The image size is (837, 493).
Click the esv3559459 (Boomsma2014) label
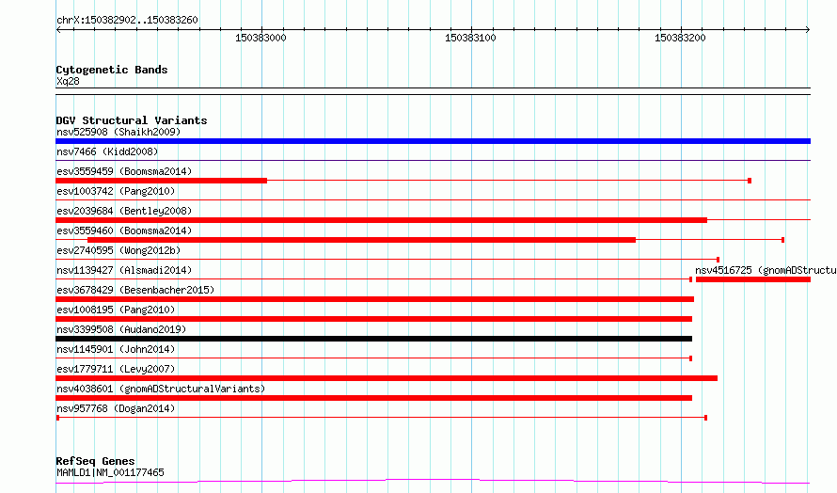[x=124, y=171]
